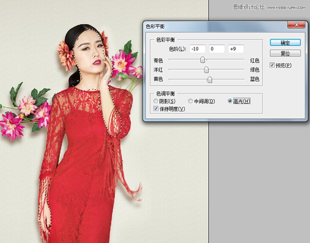
Task: Click the first color level field showing -10
Action: pos(198,49)
